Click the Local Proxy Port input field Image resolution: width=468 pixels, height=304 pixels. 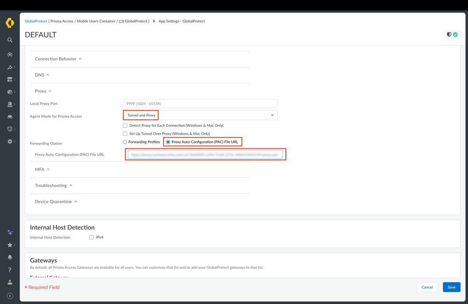[x=200, y=104]
